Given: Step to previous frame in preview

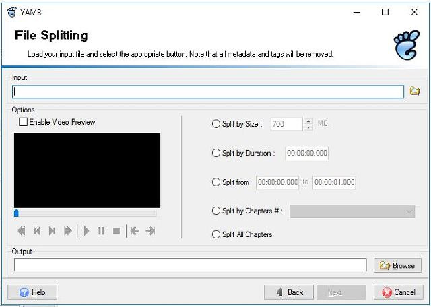Looking at the screenshot, I should (37, 231).
